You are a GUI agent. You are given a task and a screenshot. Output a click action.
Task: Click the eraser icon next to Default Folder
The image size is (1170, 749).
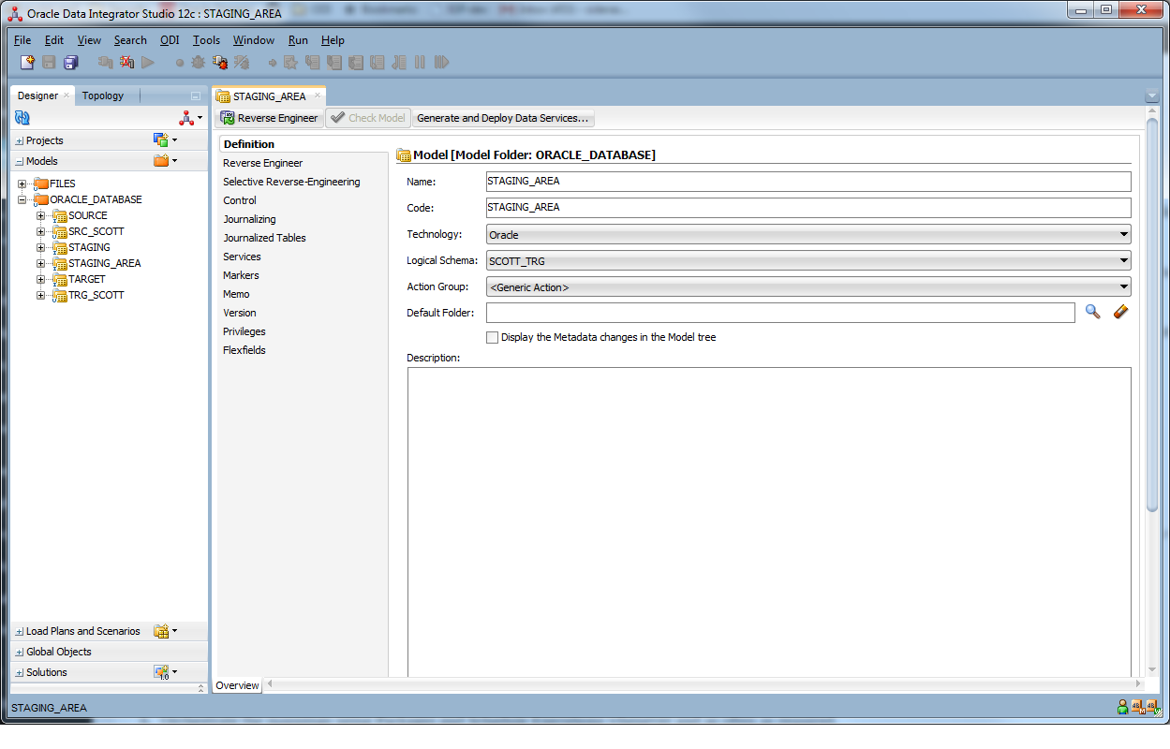(x=1120, y=312)
